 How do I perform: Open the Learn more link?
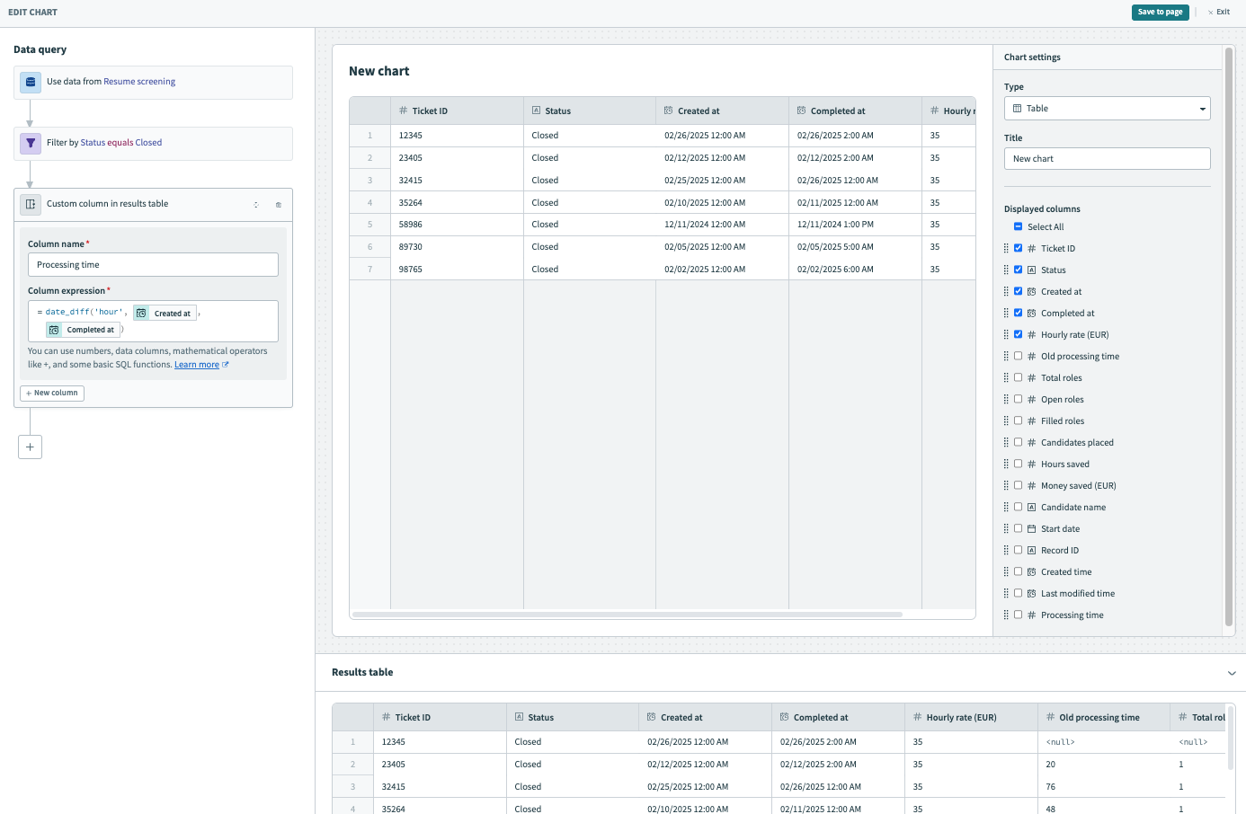197,365
